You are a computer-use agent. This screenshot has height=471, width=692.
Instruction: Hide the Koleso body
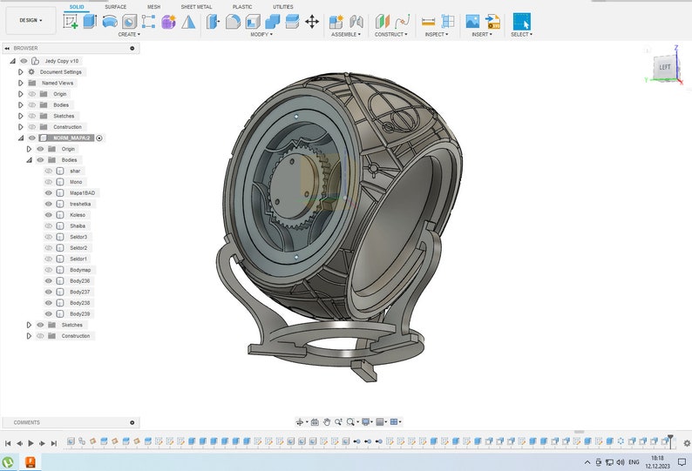(49, 215)
